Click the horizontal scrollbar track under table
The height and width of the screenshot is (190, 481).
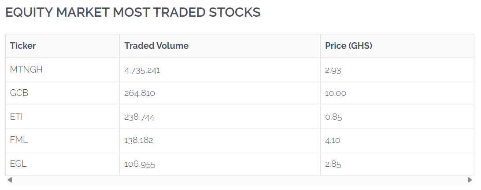click(240, 180)
